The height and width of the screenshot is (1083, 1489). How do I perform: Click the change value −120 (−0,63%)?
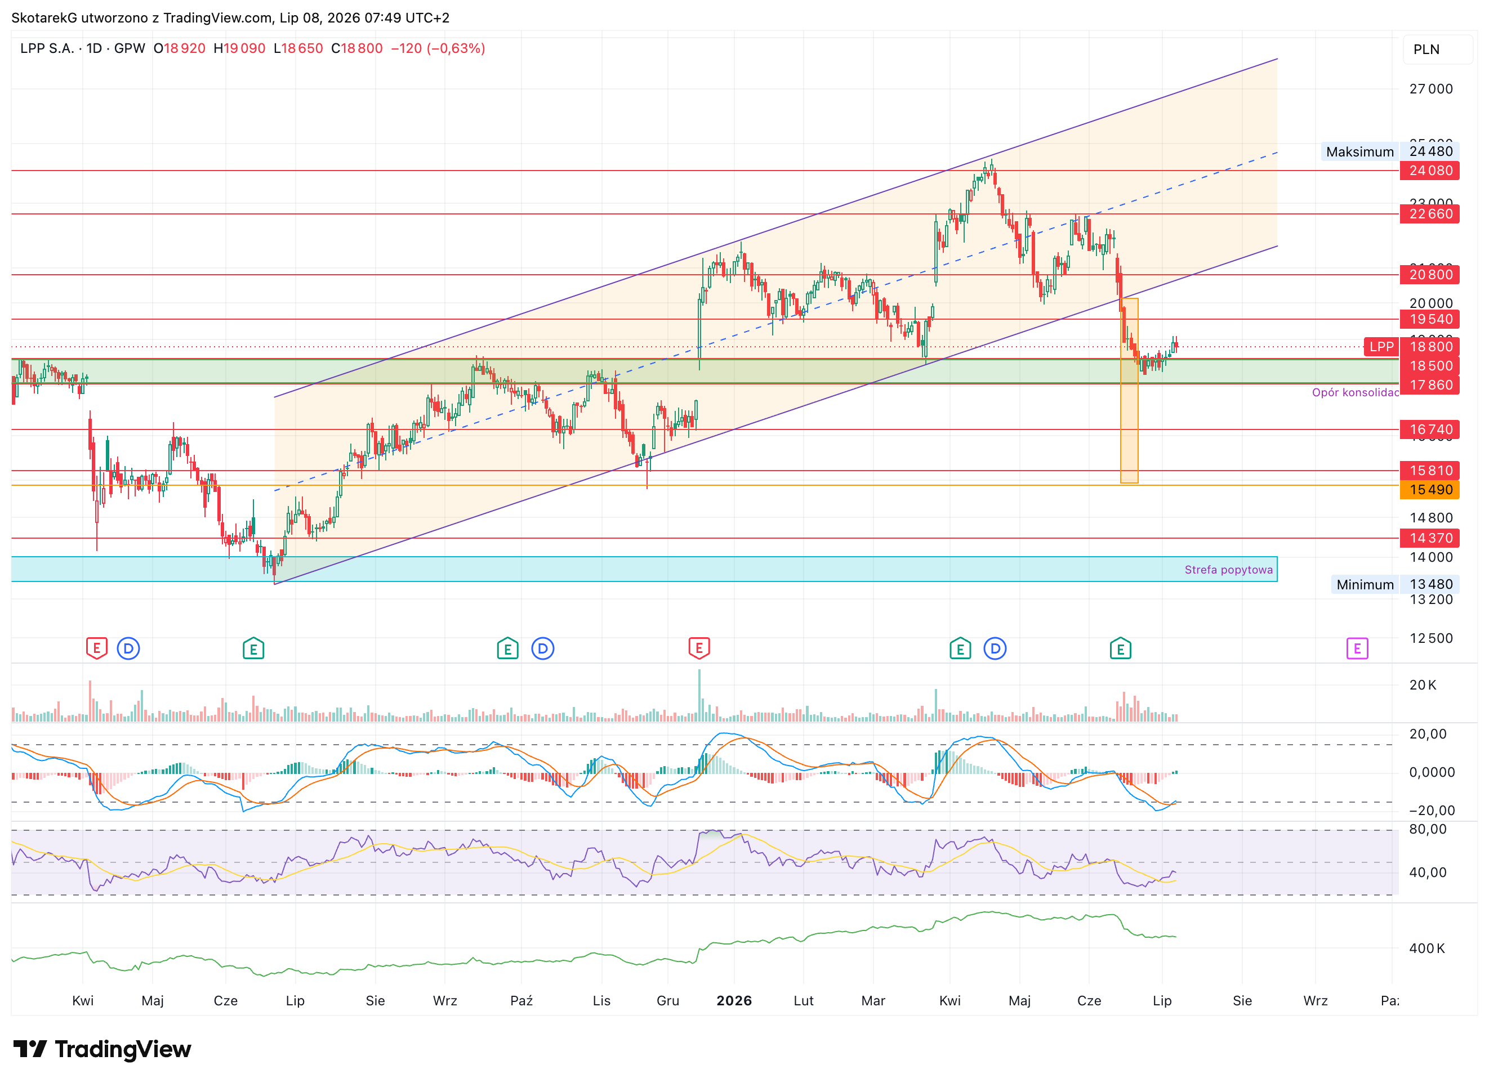tap(438, 48)
